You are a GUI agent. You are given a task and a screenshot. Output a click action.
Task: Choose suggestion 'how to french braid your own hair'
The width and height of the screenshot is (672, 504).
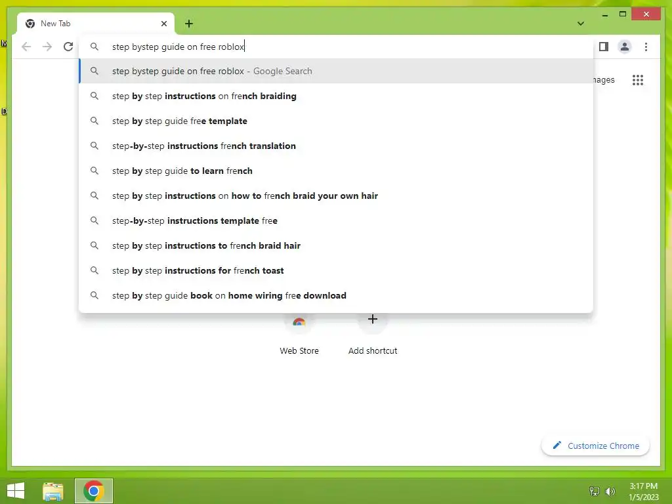pyautogui.click(x=337, y=196)
